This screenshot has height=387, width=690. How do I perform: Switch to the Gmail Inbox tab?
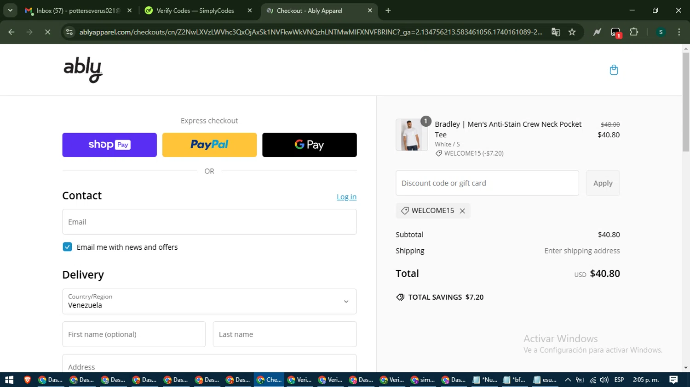click(78, 11)
